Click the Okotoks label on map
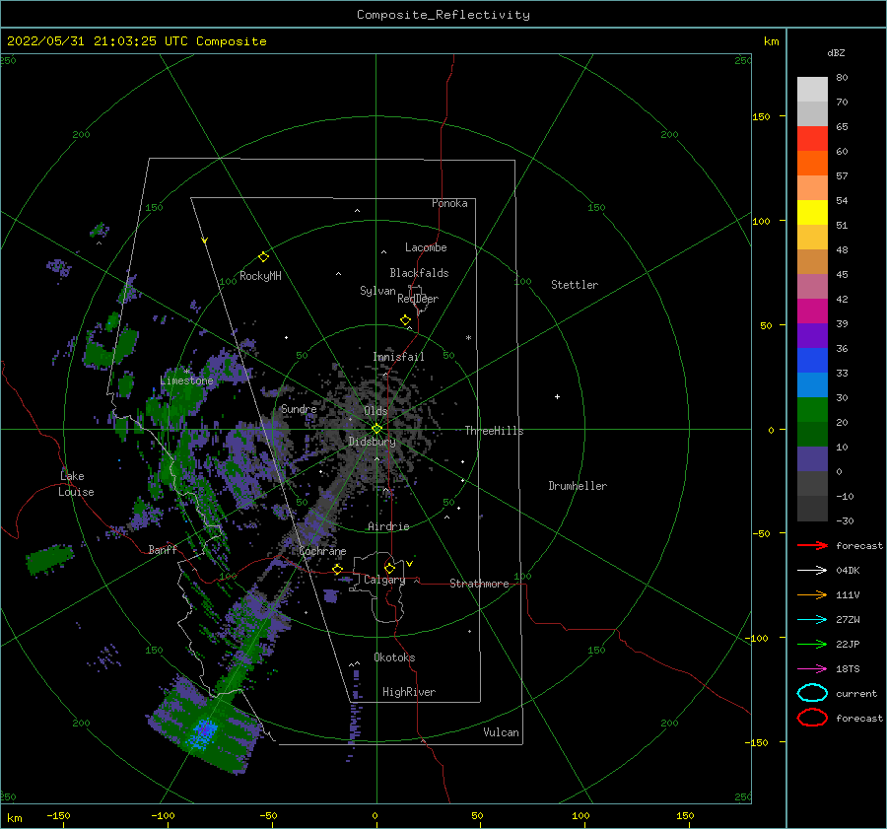The image size is (887, 829). coord(394,657)
